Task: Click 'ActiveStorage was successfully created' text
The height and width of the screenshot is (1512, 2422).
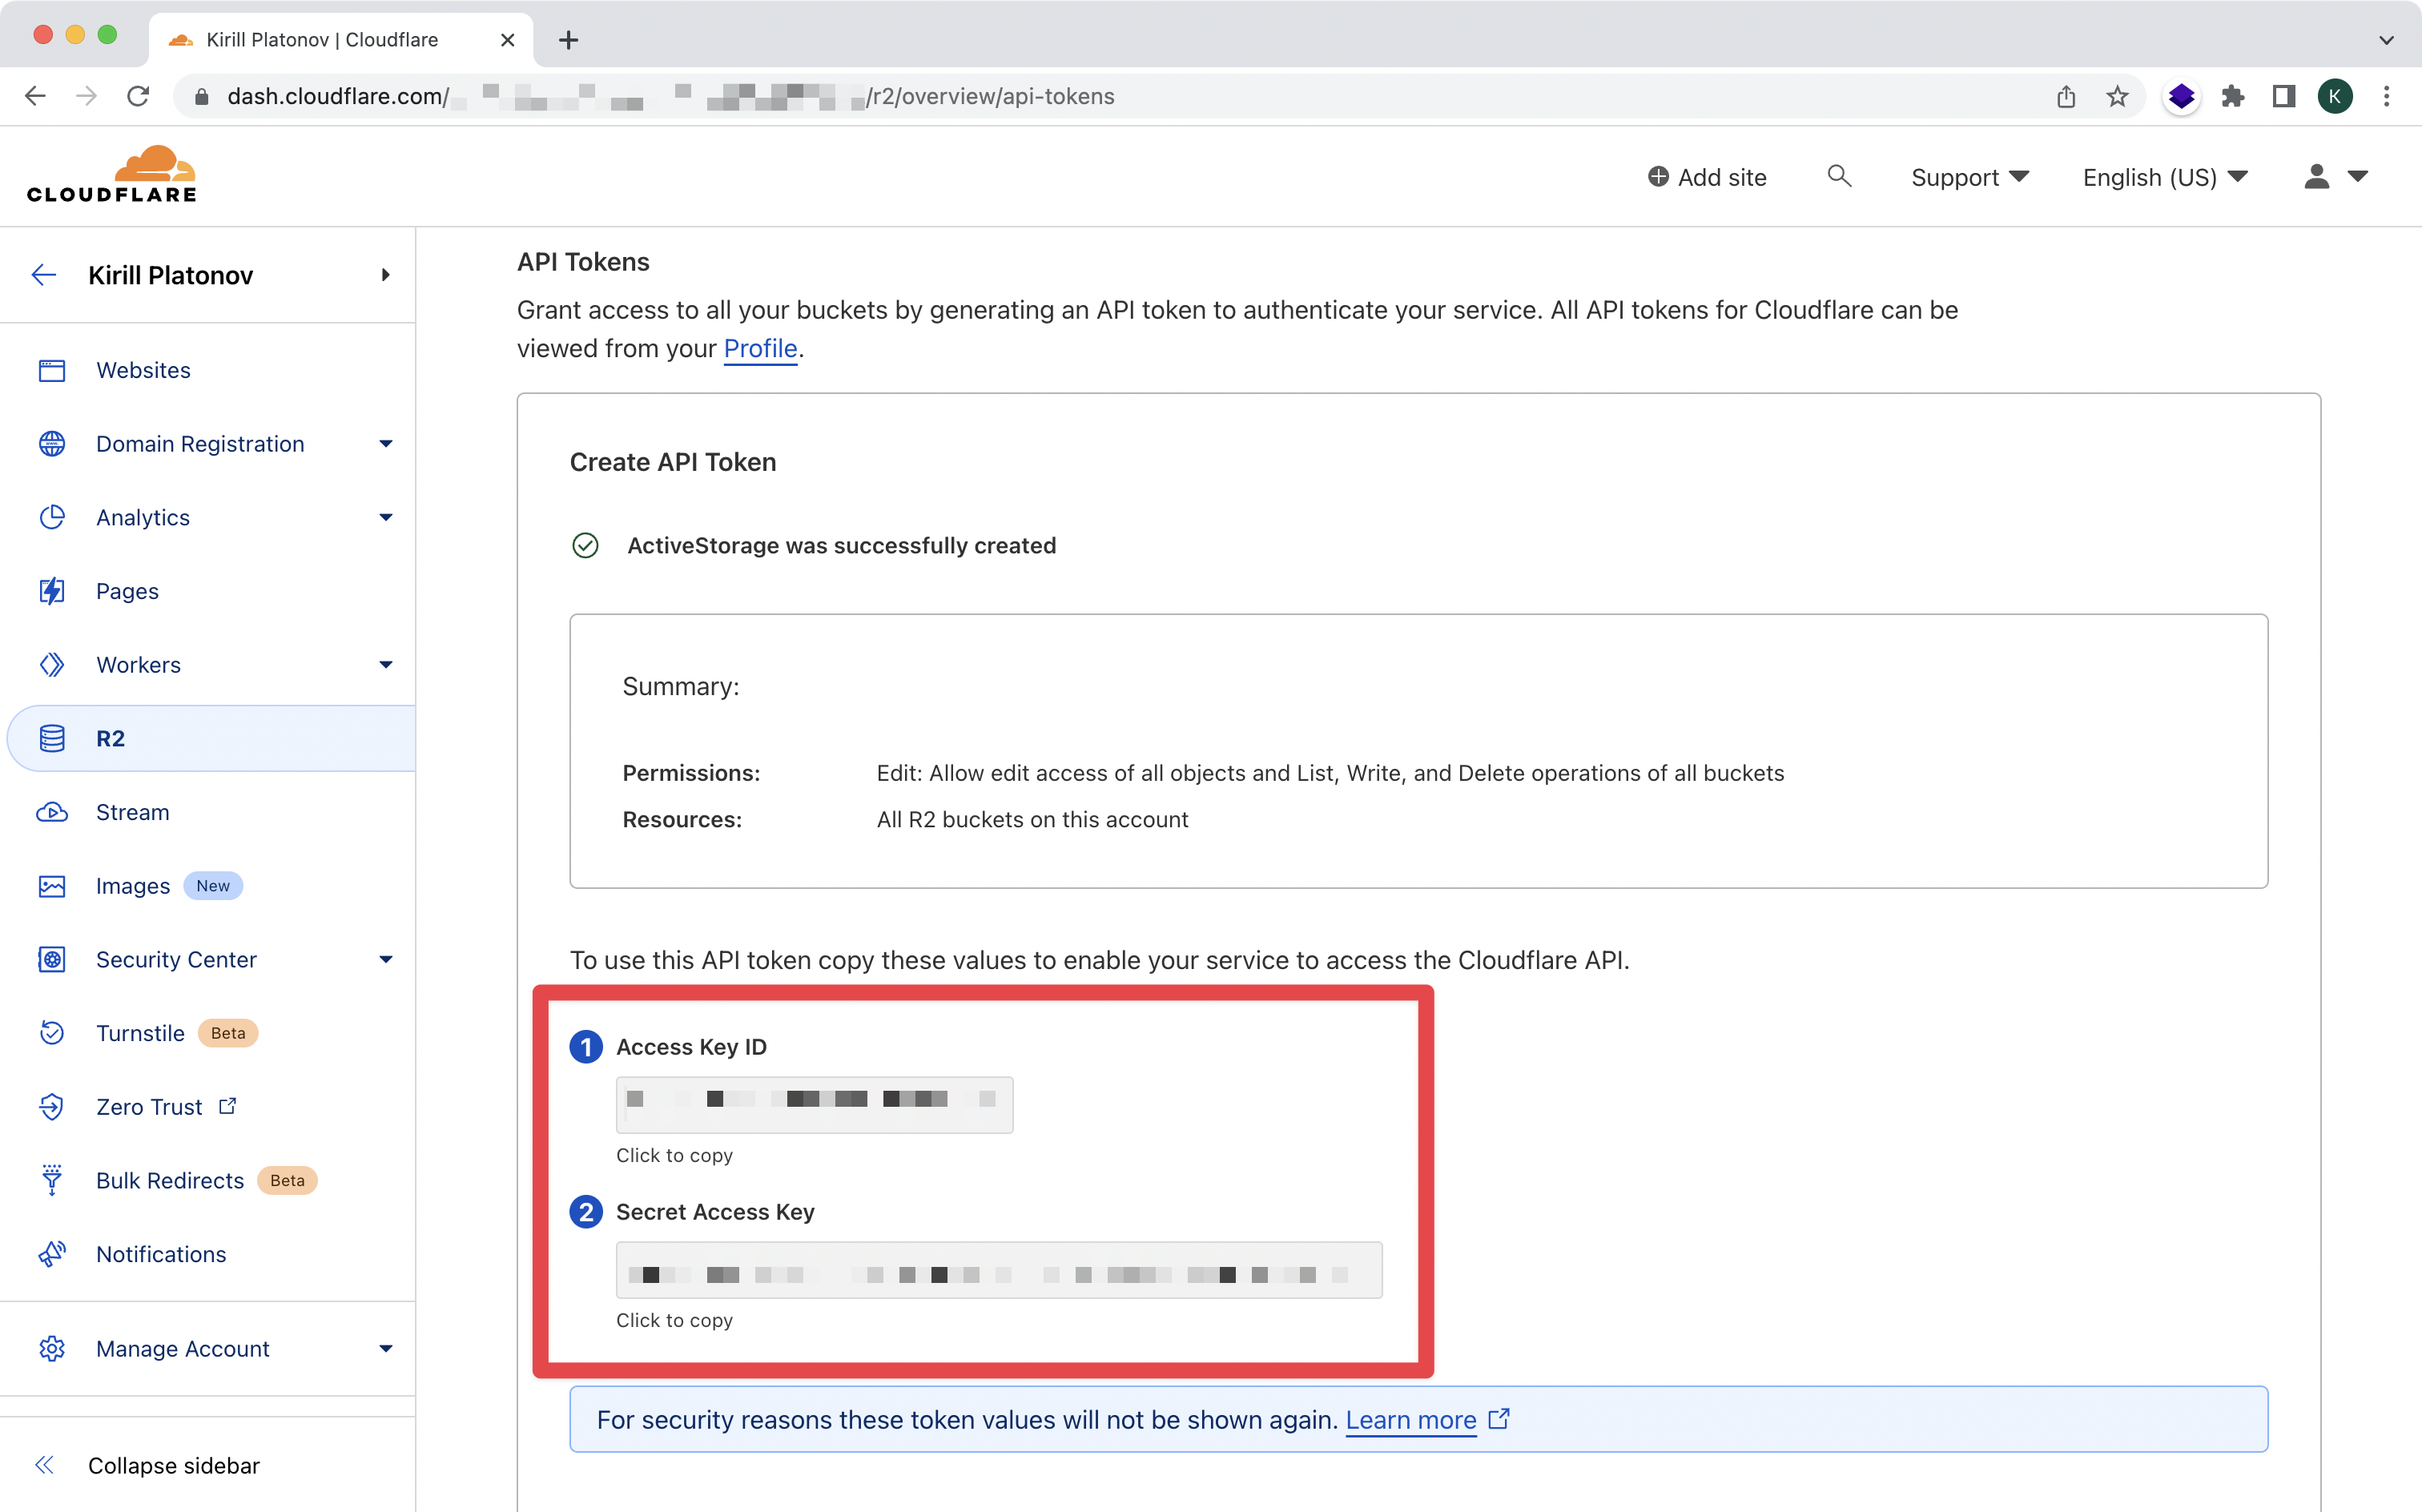Action: coord(841,545)
